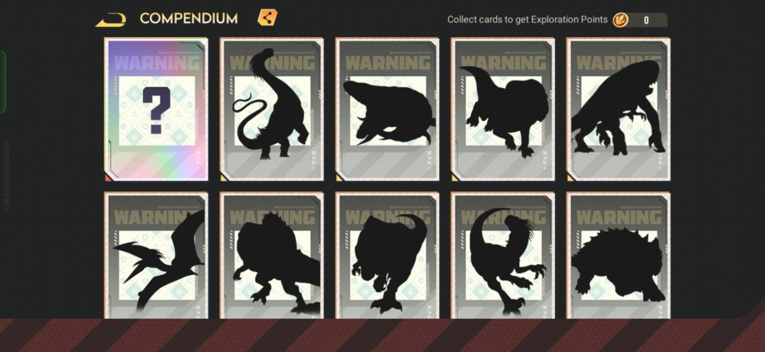Tap the Exploration Points coin icon
The height and width of the screenshot is (352, 765).
621,20
